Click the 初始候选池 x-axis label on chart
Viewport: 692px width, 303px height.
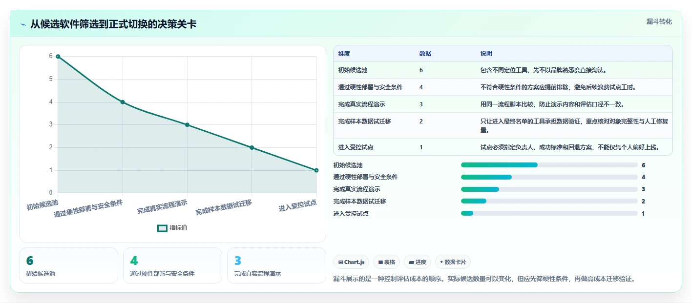(42, 205)
